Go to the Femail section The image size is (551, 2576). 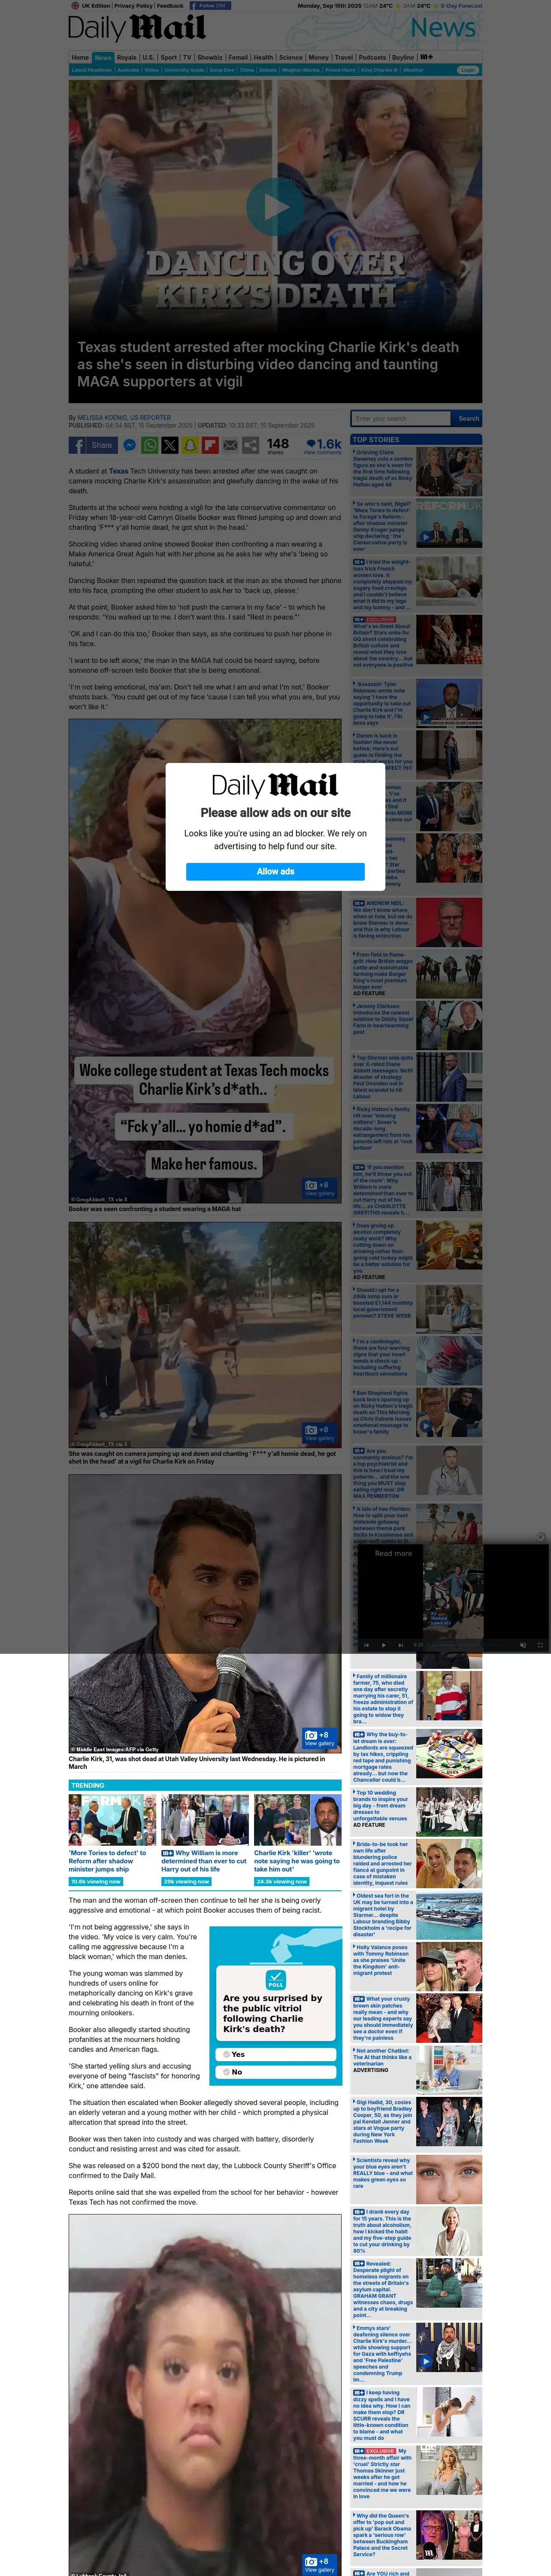pos(238,57)
